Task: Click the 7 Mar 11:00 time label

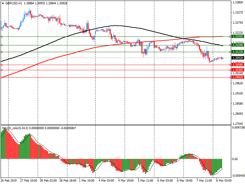Action: pyautogui.click(x=204, y=181)
